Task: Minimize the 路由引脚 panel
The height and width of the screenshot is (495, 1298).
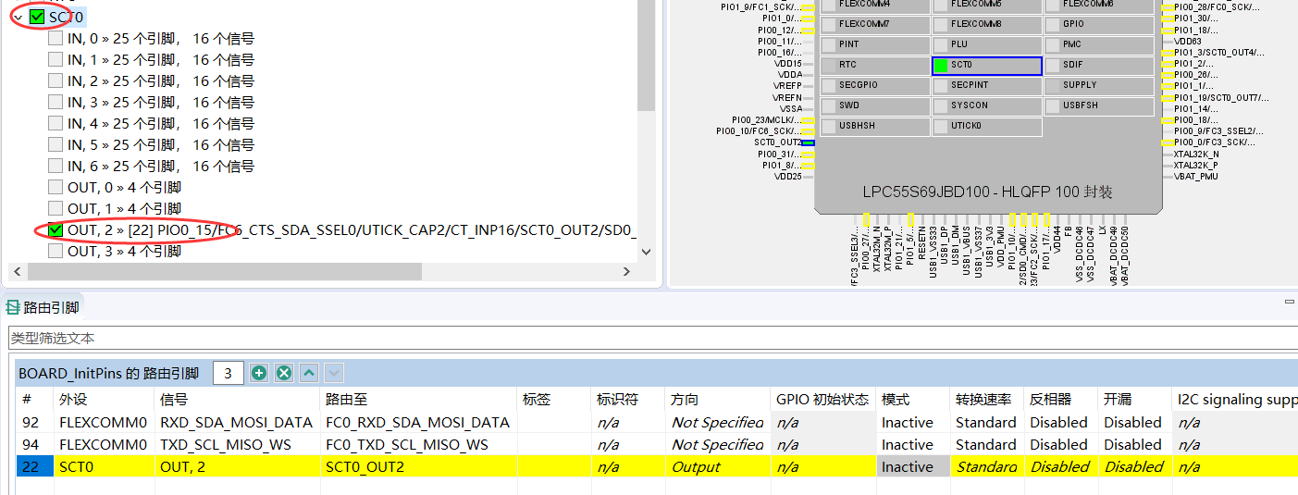Action: pyautogui.click(x=1289, y=302)
